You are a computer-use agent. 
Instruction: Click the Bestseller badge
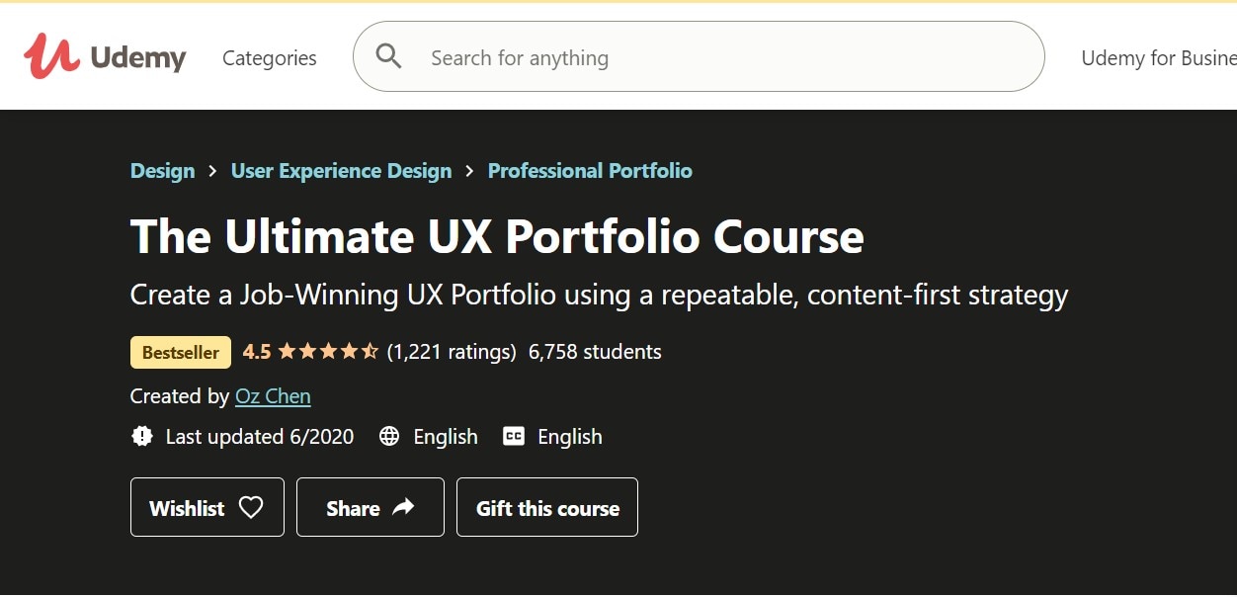[181, 352]
